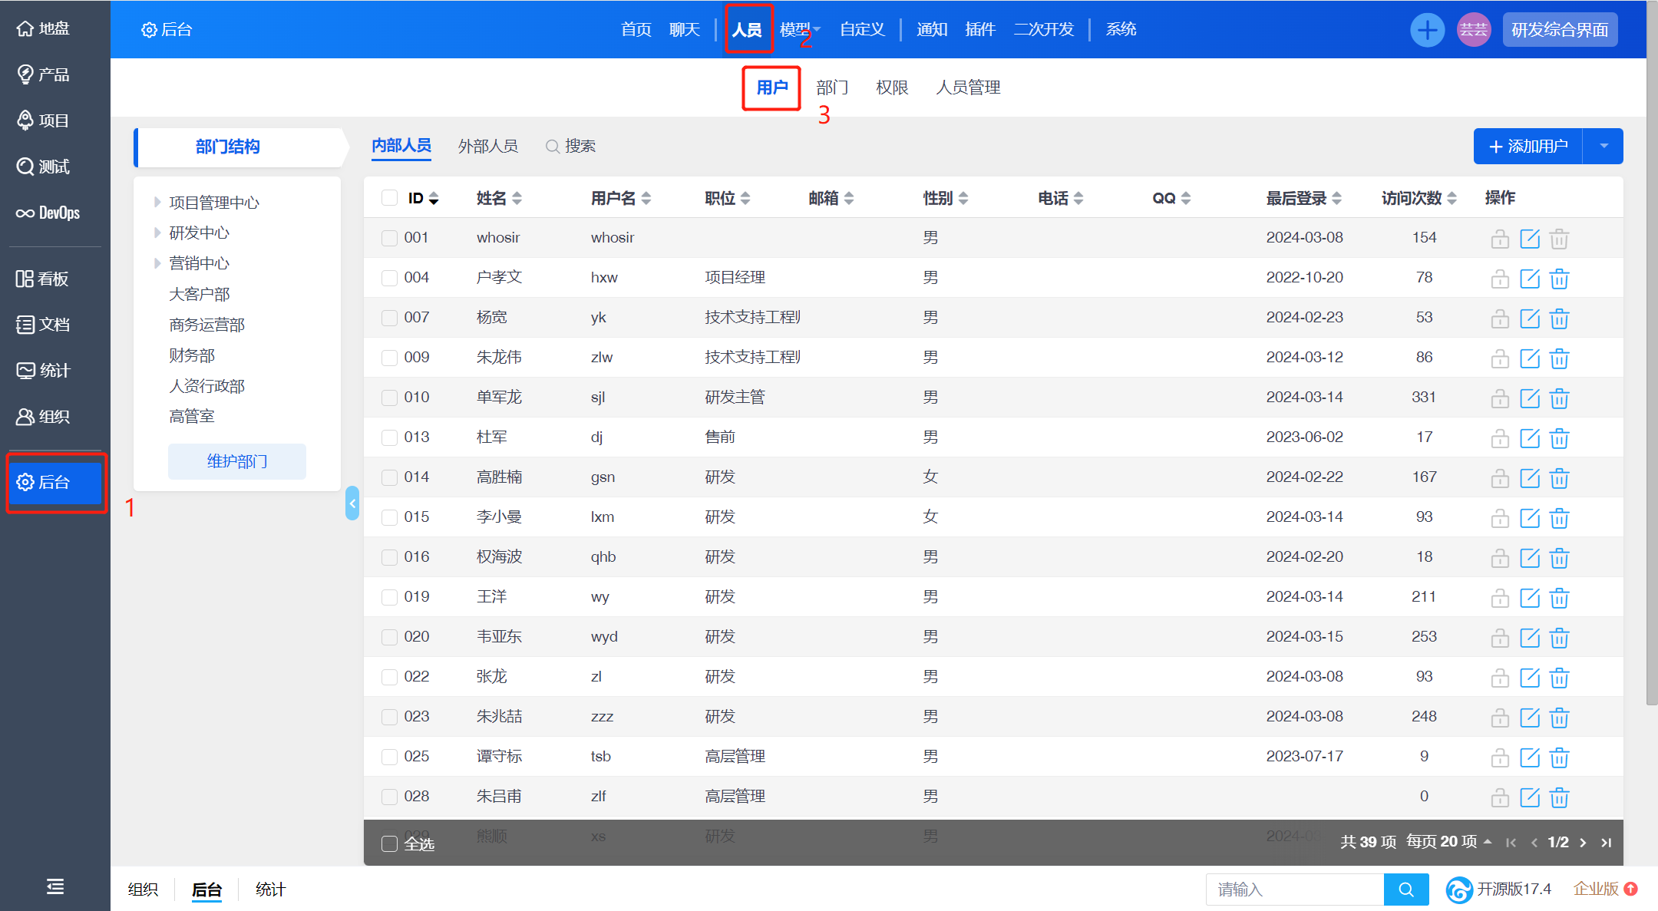Click the 添加用户 button
This screenshot has height=911, width=1658.
point(1528,146)
